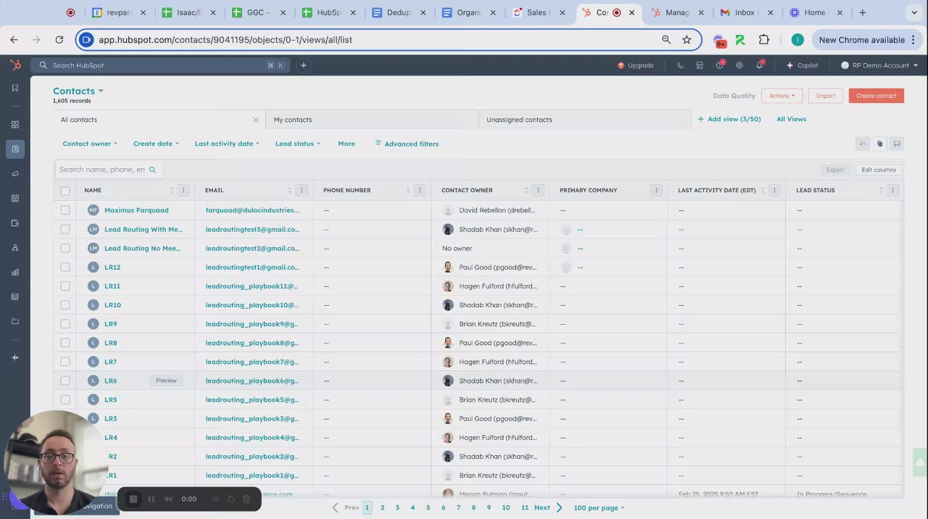This screenshot has height=519, width=928.
Task: Switch to My contacts view tab
Action: [372, 120]
